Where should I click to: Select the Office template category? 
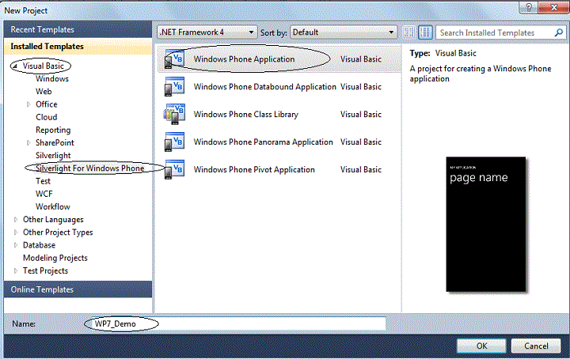click(46, 104)
